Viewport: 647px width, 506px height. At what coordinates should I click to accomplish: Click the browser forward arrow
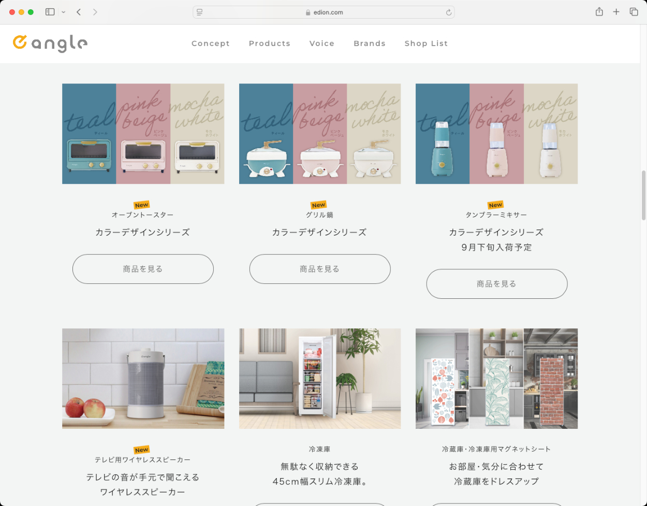95,12
